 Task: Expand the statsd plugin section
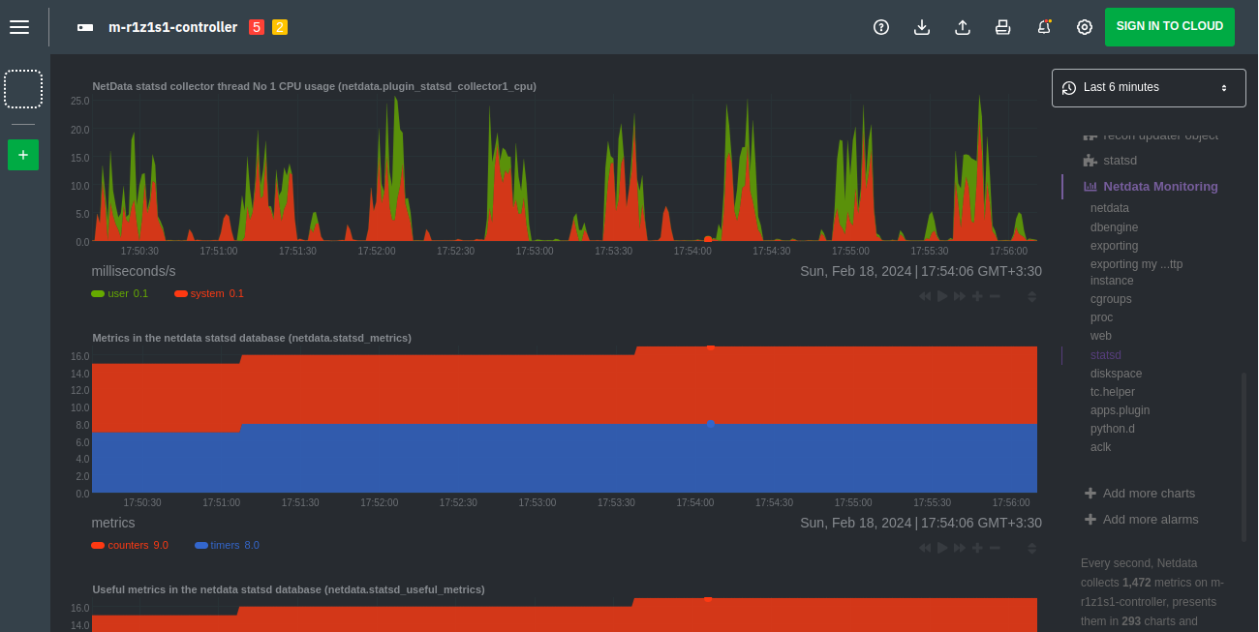pyautogui.click(x=1120, y=160)
